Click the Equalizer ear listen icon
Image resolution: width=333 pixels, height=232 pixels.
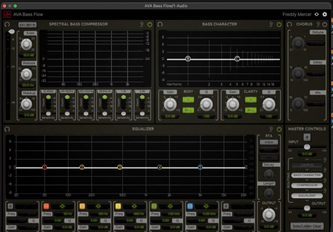271,129
